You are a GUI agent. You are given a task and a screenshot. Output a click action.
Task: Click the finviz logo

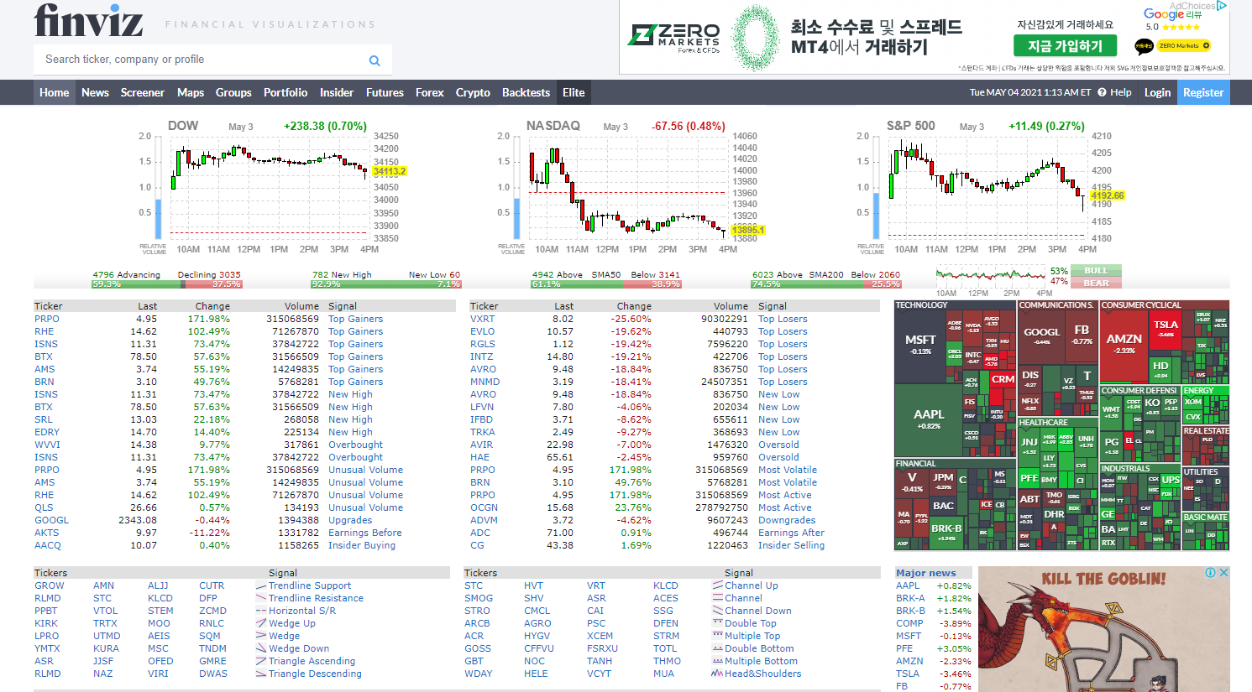click(88, 20)
